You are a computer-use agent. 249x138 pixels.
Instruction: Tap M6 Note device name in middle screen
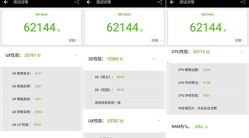pos(124,14)
